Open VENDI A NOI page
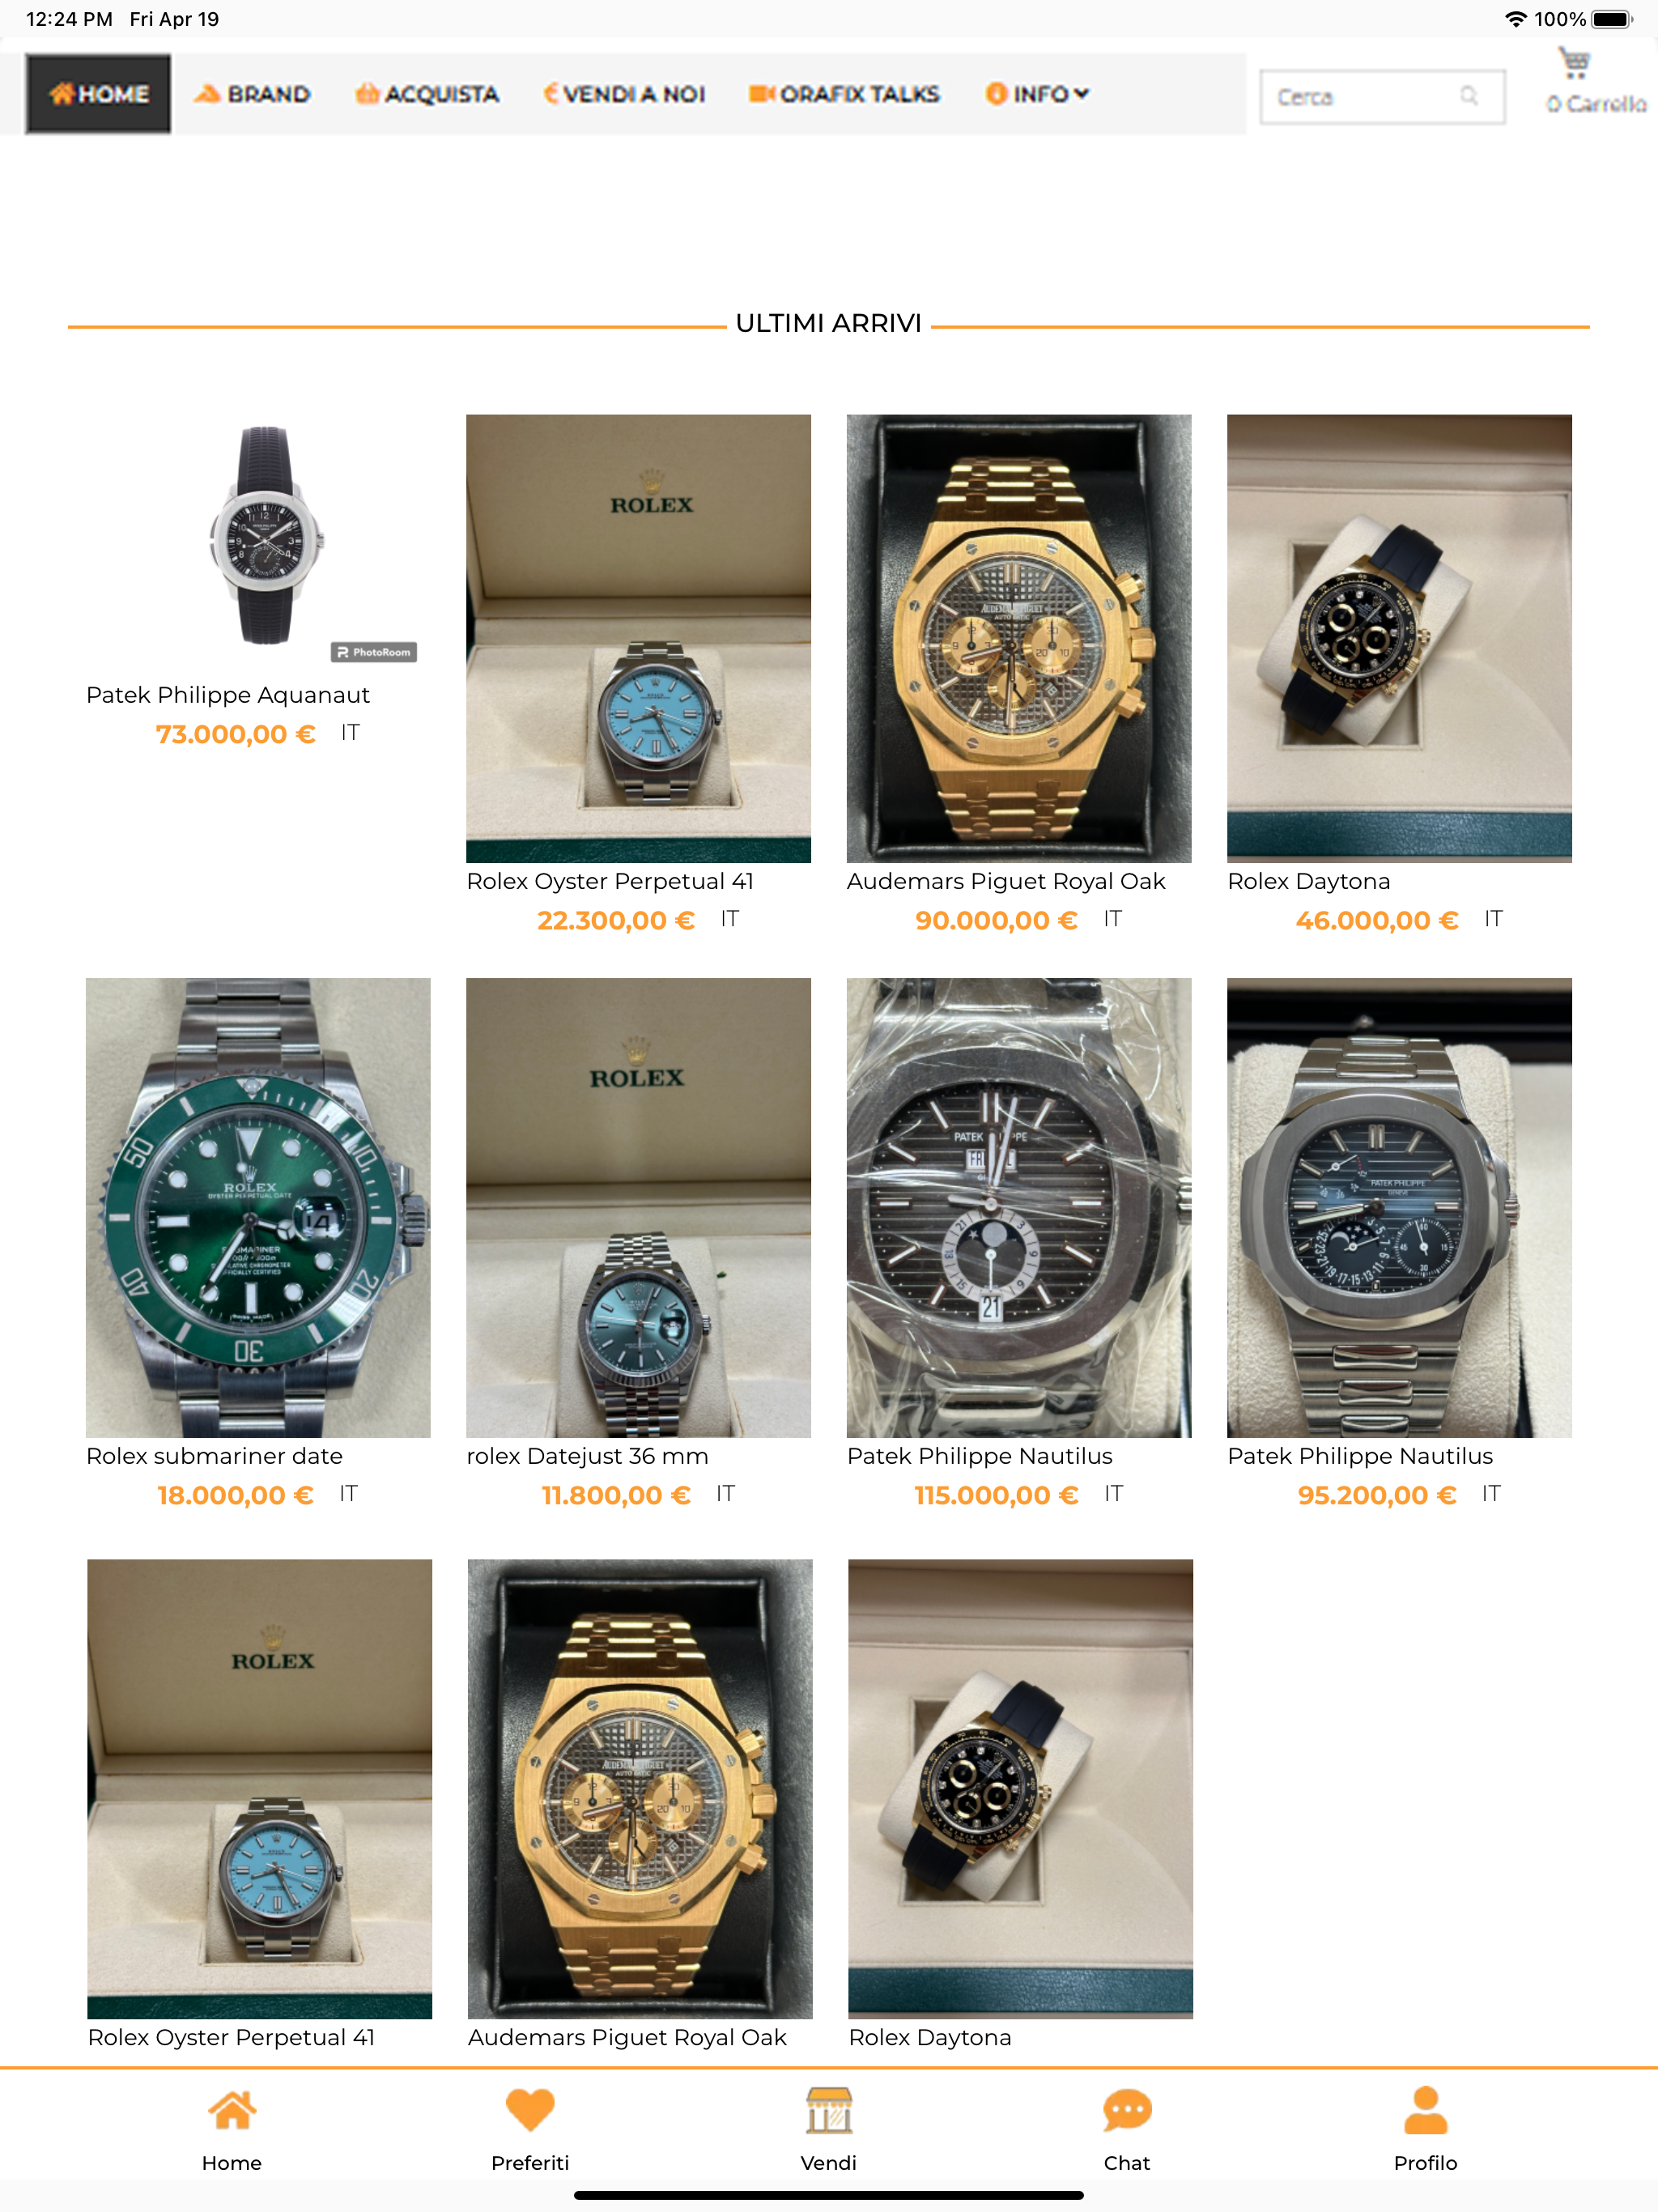The height and width of the screenshot is (2212, 1658). pyautogui.click(x=624, y=94)
